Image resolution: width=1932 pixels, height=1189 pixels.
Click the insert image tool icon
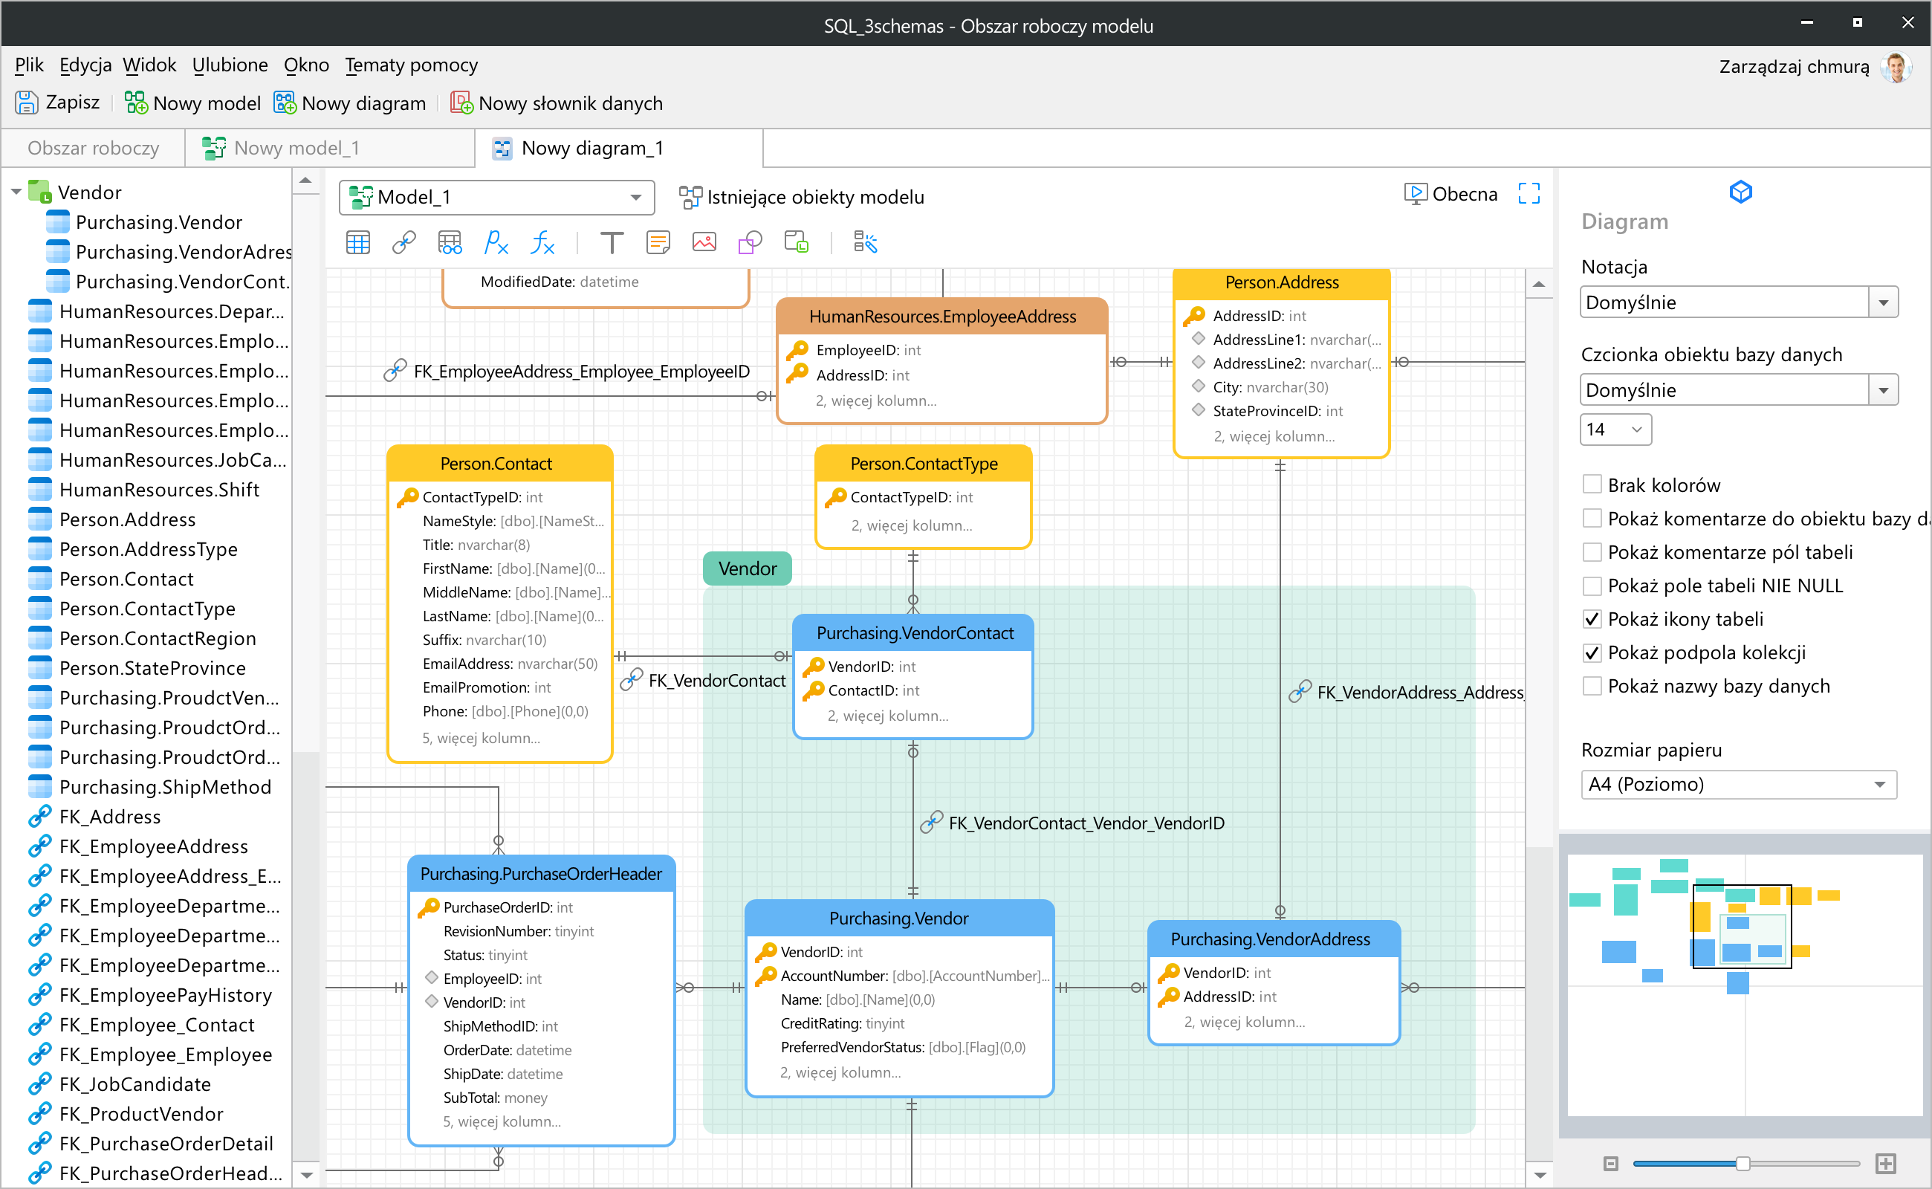(x=704, y=243)
